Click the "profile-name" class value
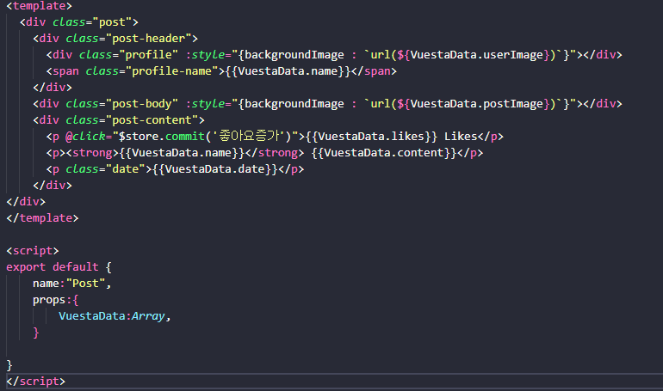Viewport: 663px width, 391px height. point(171,71)
